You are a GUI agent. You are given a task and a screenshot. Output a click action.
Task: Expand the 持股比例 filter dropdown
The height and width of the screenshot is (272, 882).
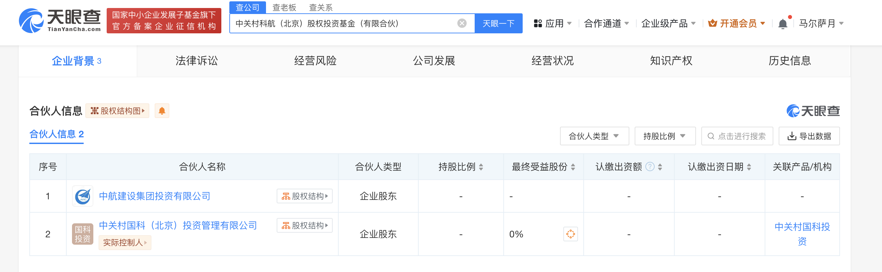(x=665, y=136)
